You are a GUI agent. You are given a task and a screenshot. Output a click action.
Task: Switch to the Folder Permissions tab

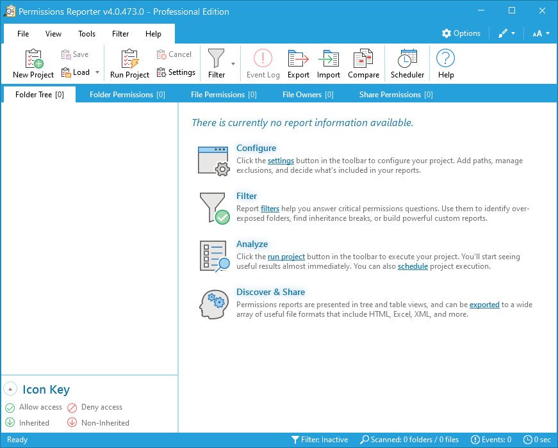(127, 95)
